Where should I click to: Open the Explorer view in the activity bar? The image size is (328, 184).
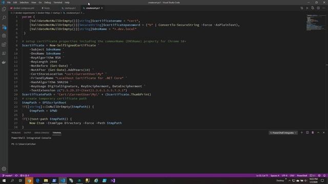[4, 9]
